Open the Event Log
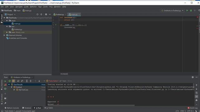The width and height of the screenshot is (200, 112). point(192,108)
